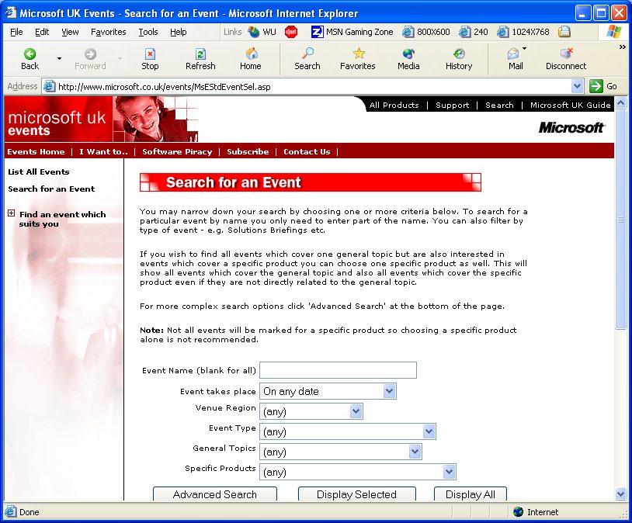Open Favorites star toolbar icon
The width and height of the screenshot is (632, 523).
pos(358,54)
